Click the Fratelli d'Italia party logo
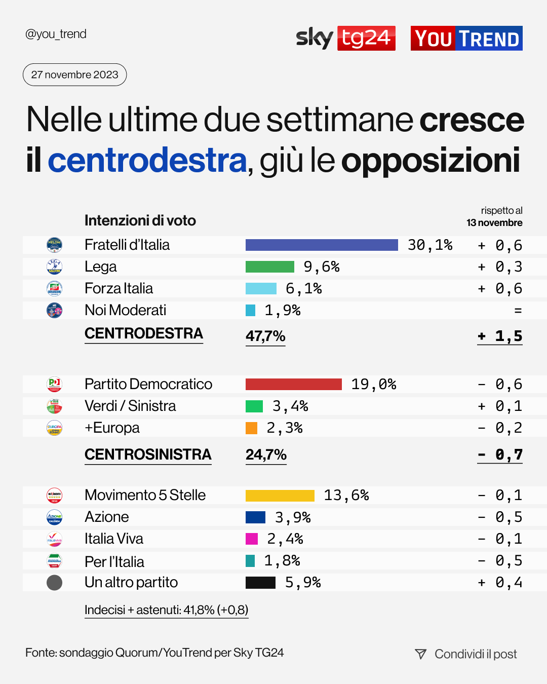 coord(54,245)
